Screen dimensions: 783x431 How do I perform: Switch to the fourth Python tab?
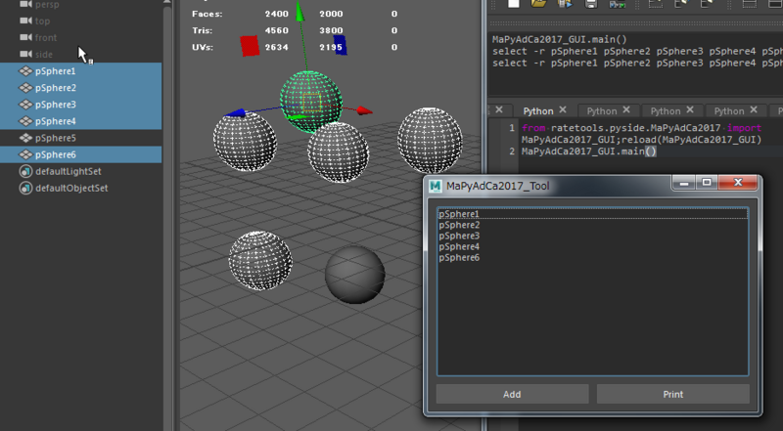[729, 110]
